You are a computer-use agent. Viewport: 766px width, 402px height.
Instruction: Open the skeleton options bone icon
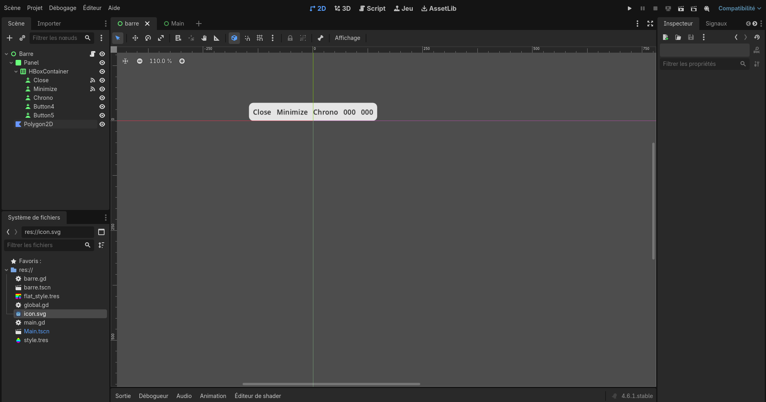(x=321, y=38)
